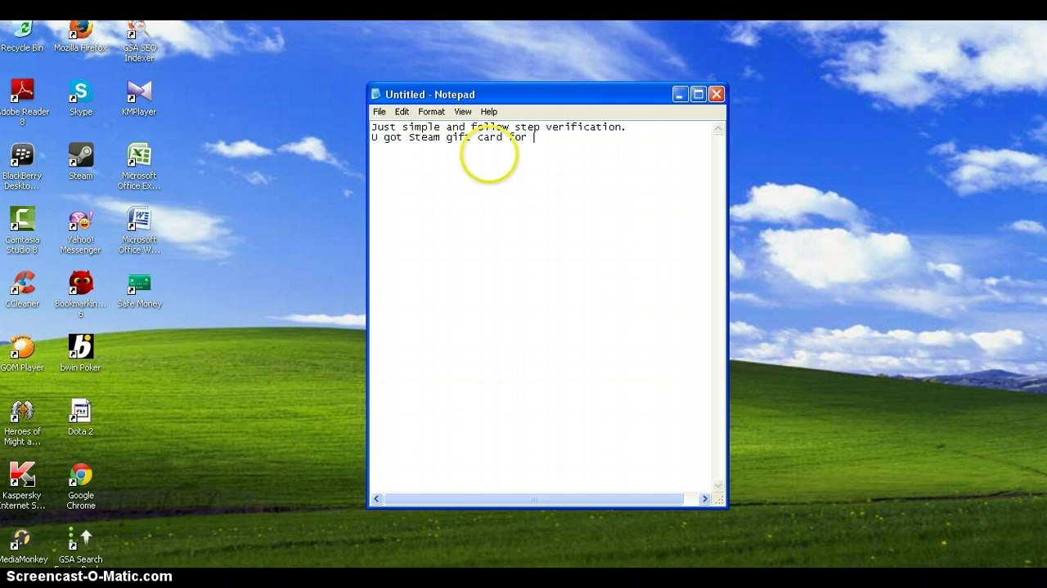The image size is (1047, 588).
Task: Click the Skype desktop icon
Action: (x=80, y=98)
